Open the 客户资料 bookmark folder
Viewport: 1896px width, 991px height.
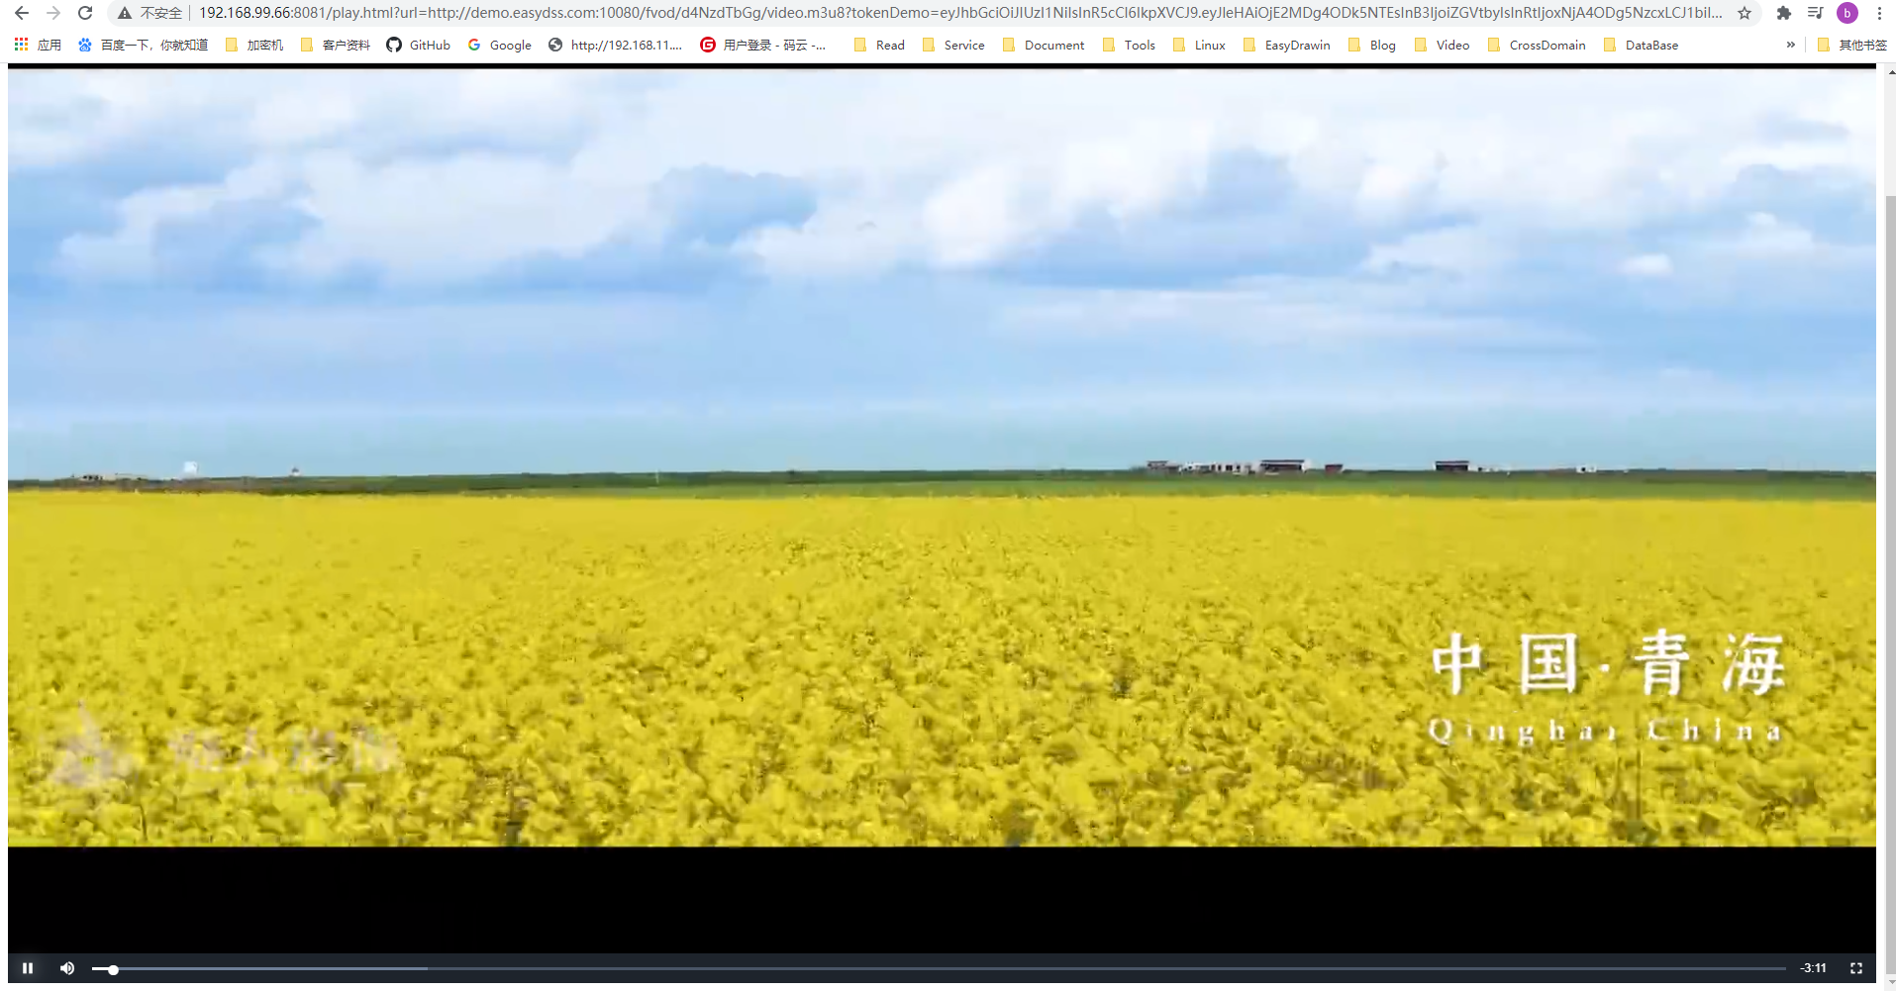coord(336,45)
